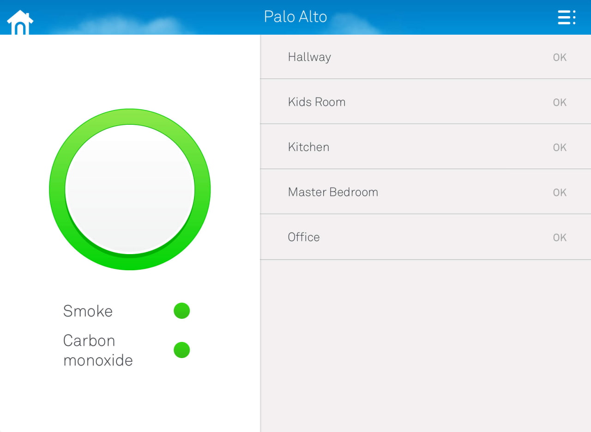Click the green Smoke status indicator

point(181,310)
